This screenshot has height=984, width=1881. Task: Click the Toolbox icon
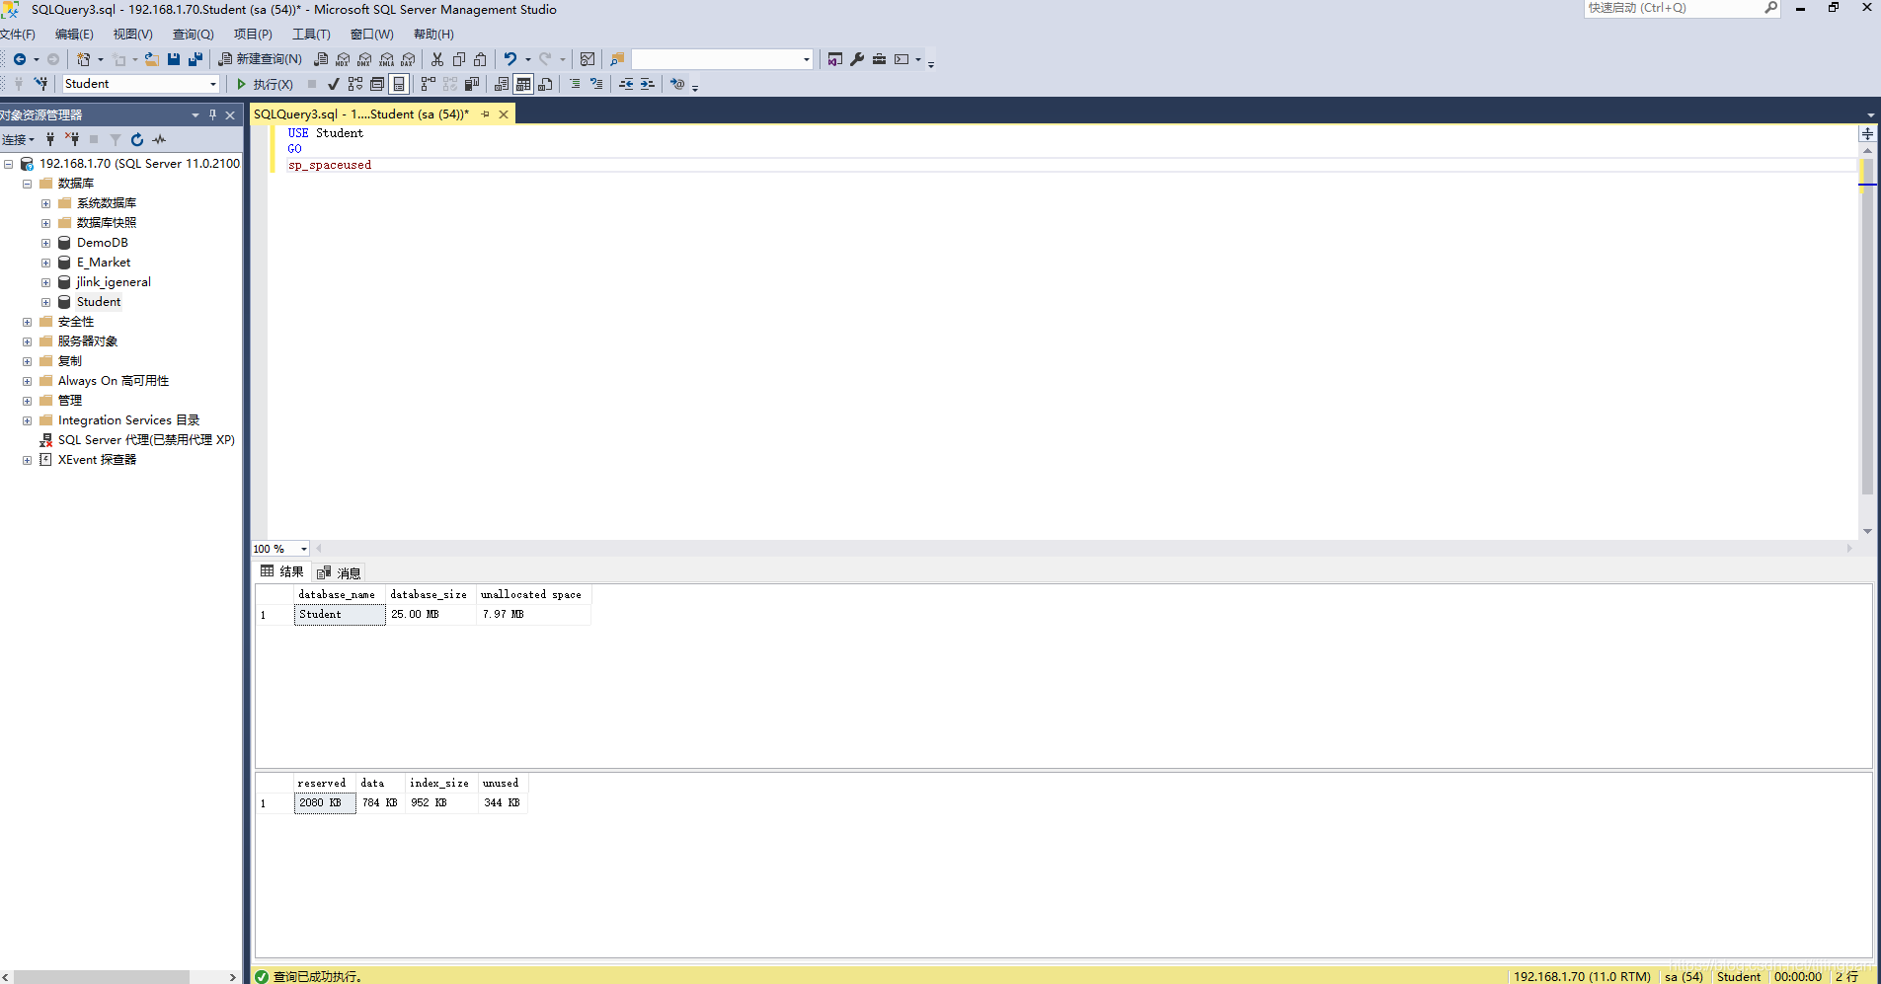coord(879,59)
